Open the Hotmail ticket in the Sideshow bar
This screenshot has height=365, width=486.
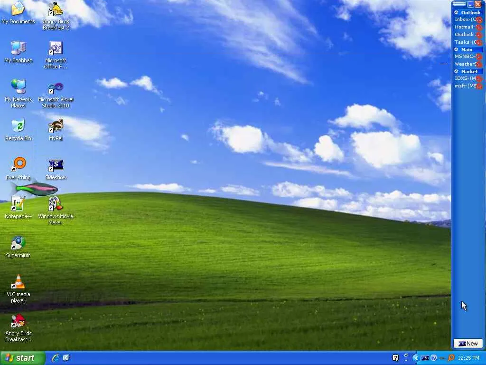click(x=465, y=27)
